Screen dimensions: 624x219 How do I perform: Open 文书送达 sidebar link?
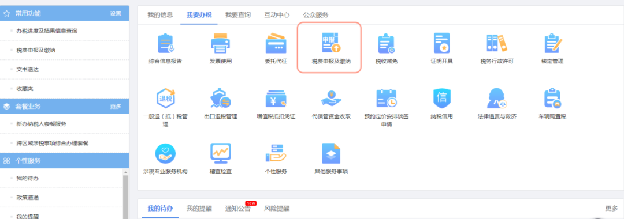click(28, 70)
